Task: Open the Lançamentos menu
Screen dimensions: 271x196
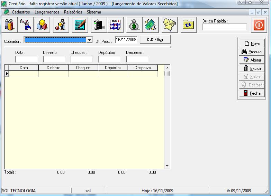Action: point(47,12)
